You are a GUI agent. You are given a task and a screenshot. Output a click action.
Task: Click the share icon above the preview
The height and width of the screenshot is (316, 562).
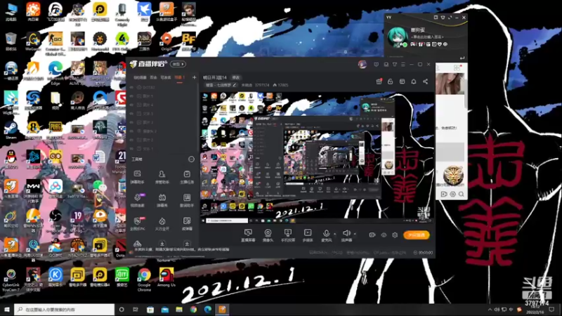point(425,81)
